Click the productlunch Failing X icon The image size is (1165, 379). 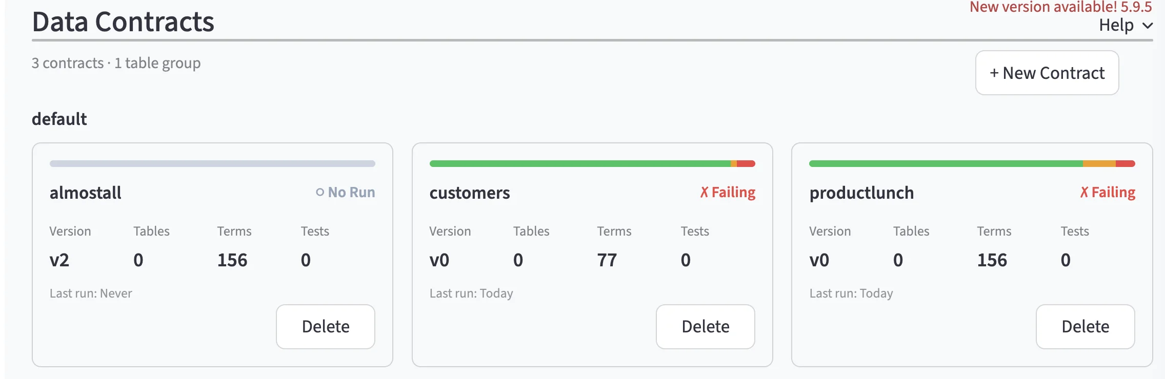click(1084, 193)
